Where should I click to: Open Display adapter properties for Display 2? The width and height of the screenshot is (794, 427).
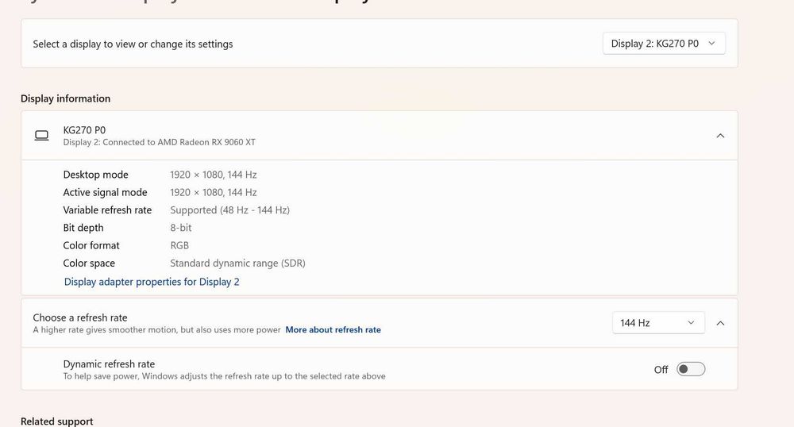pyautogui.click(x=152, y=282)
